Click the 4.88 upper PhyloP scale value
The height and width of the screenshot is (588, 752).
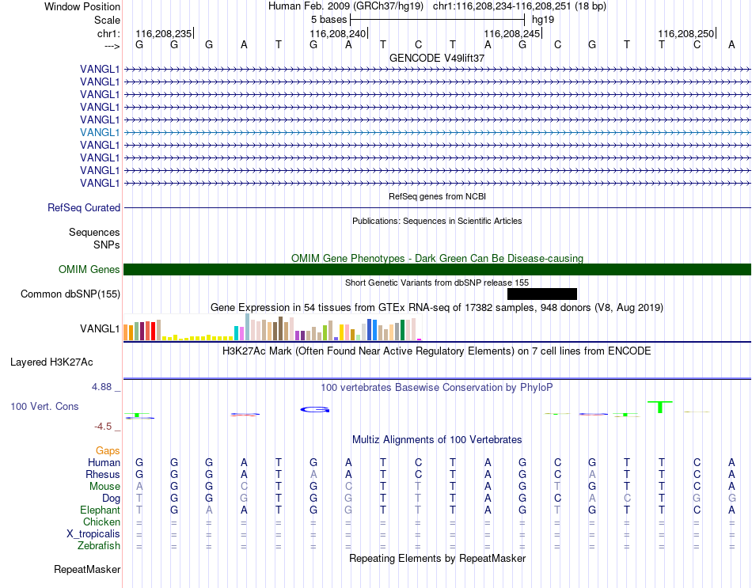point(102,386)
